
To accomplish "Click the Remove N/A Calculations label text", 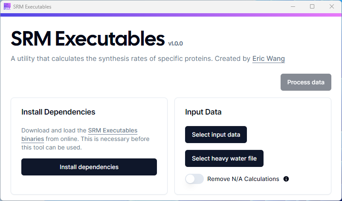I will tap(243, 179).
